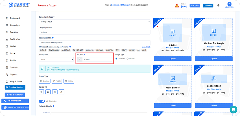Upload a Leaderboard 728x90 image
The width and height of the screenshot is (240, 116).
tap(214, 105)
